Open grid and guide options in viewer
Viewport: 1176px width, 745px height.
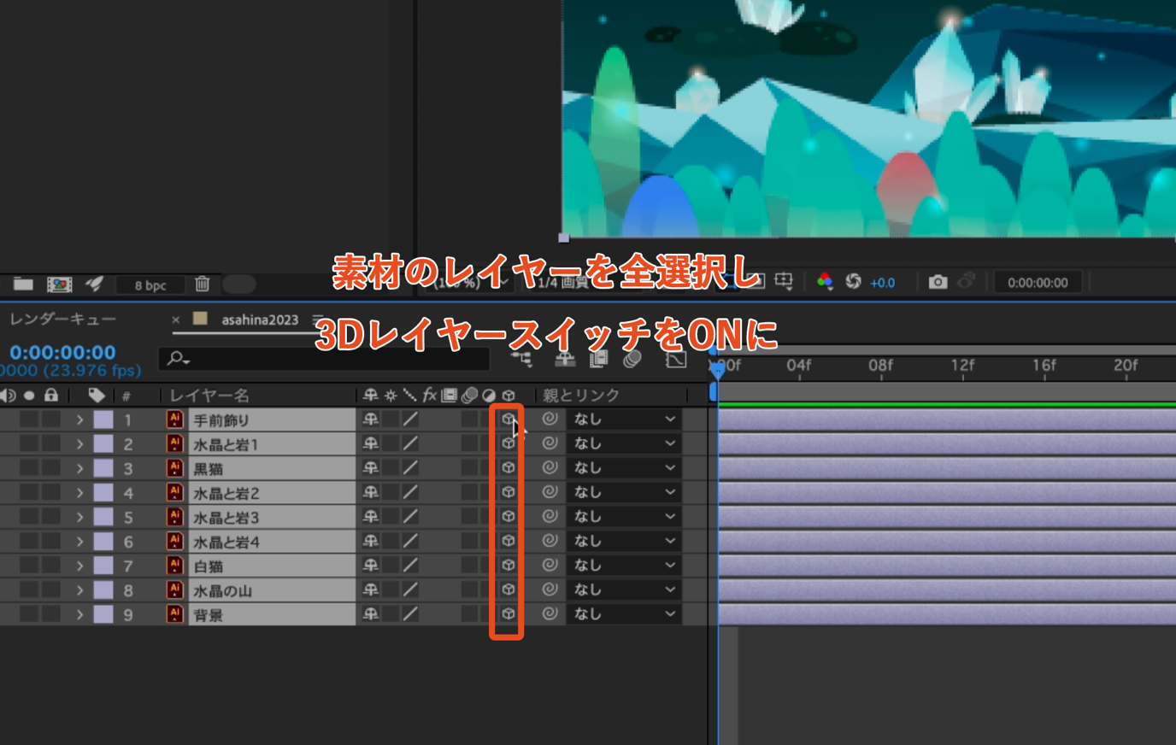tap(784, 282)
